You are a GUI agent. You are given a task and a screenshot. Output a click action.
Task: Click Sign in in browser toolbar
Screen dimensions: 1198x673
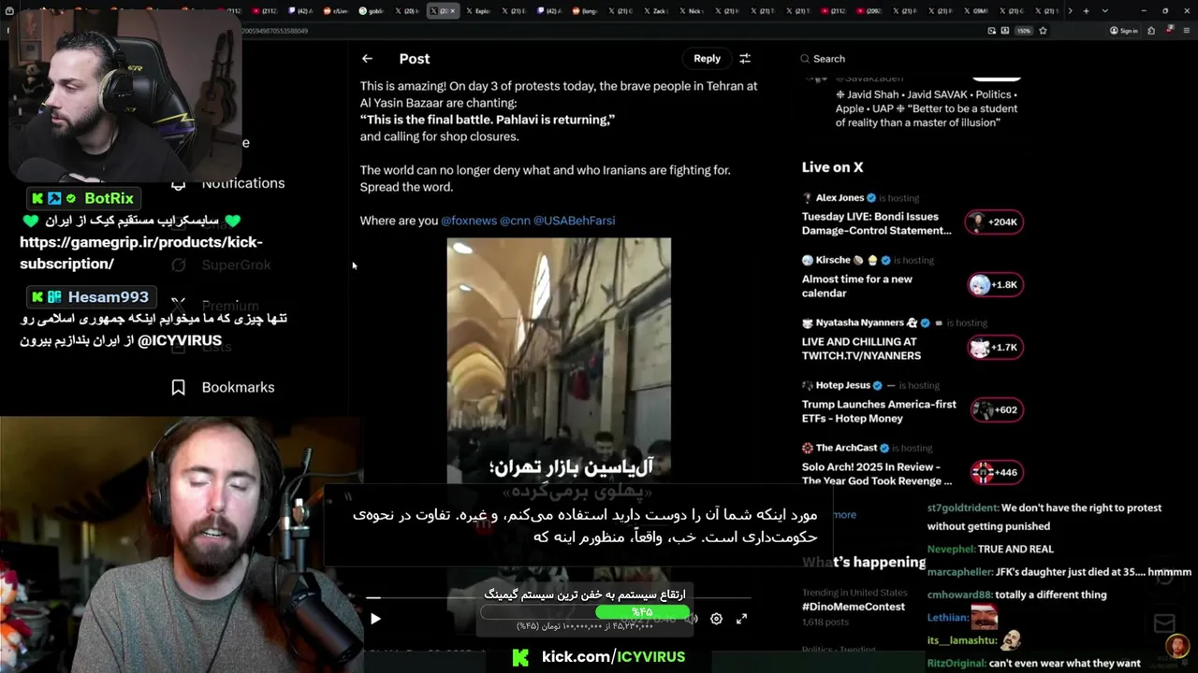1123,31
